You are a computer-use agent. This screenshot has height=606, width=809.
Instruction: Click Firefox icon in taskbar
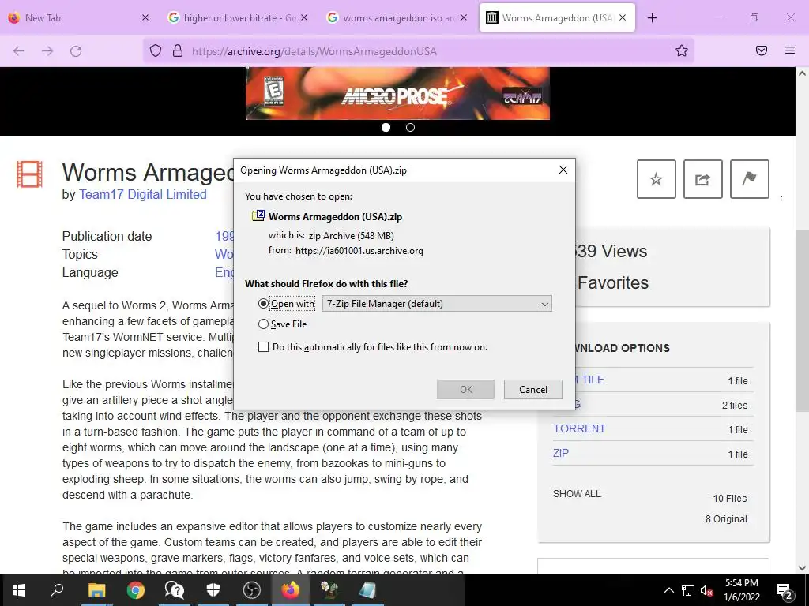[x=291, y=590]
